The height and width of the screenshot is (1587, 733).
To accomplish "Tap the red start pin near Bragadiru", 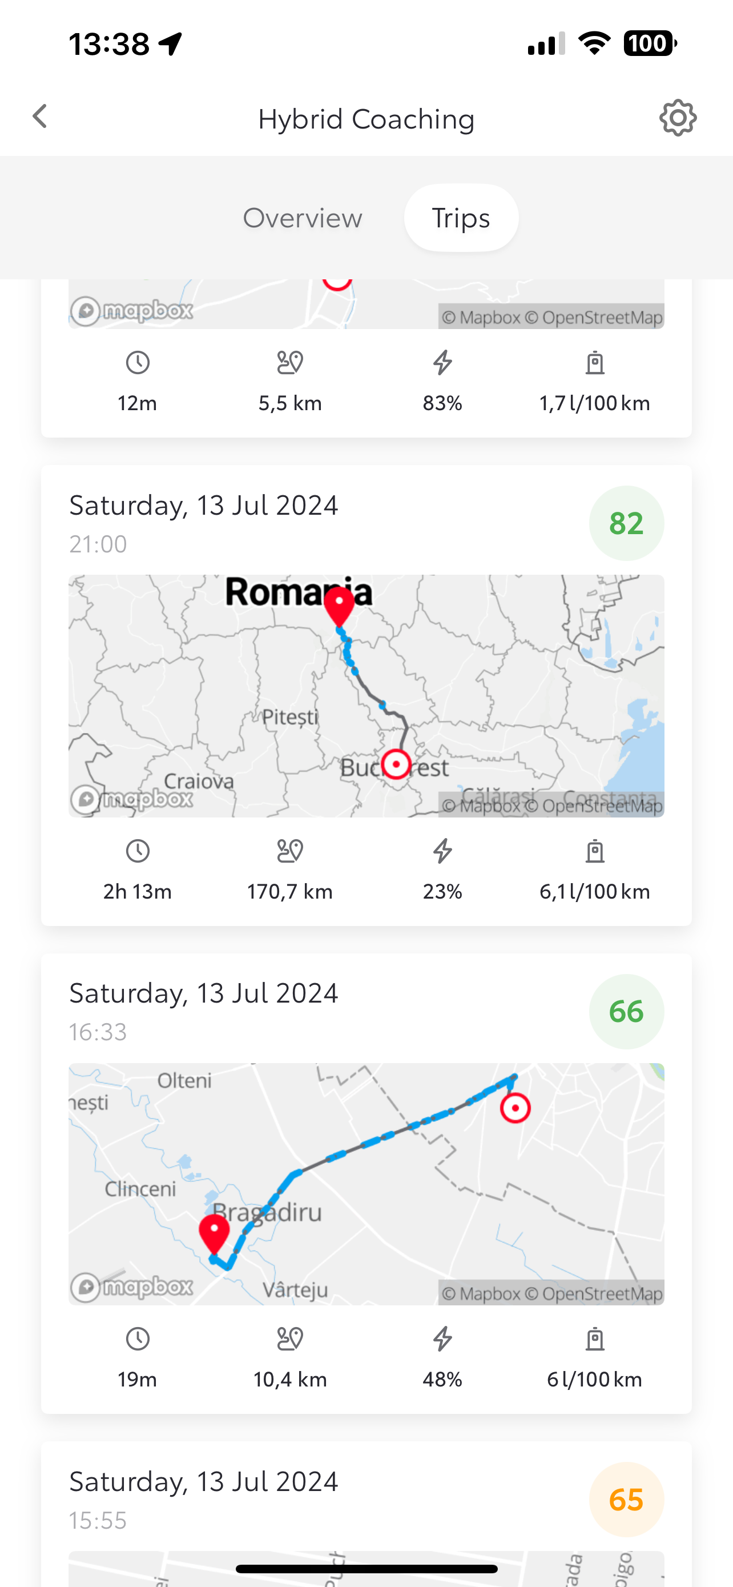I will coord(214,1232).
